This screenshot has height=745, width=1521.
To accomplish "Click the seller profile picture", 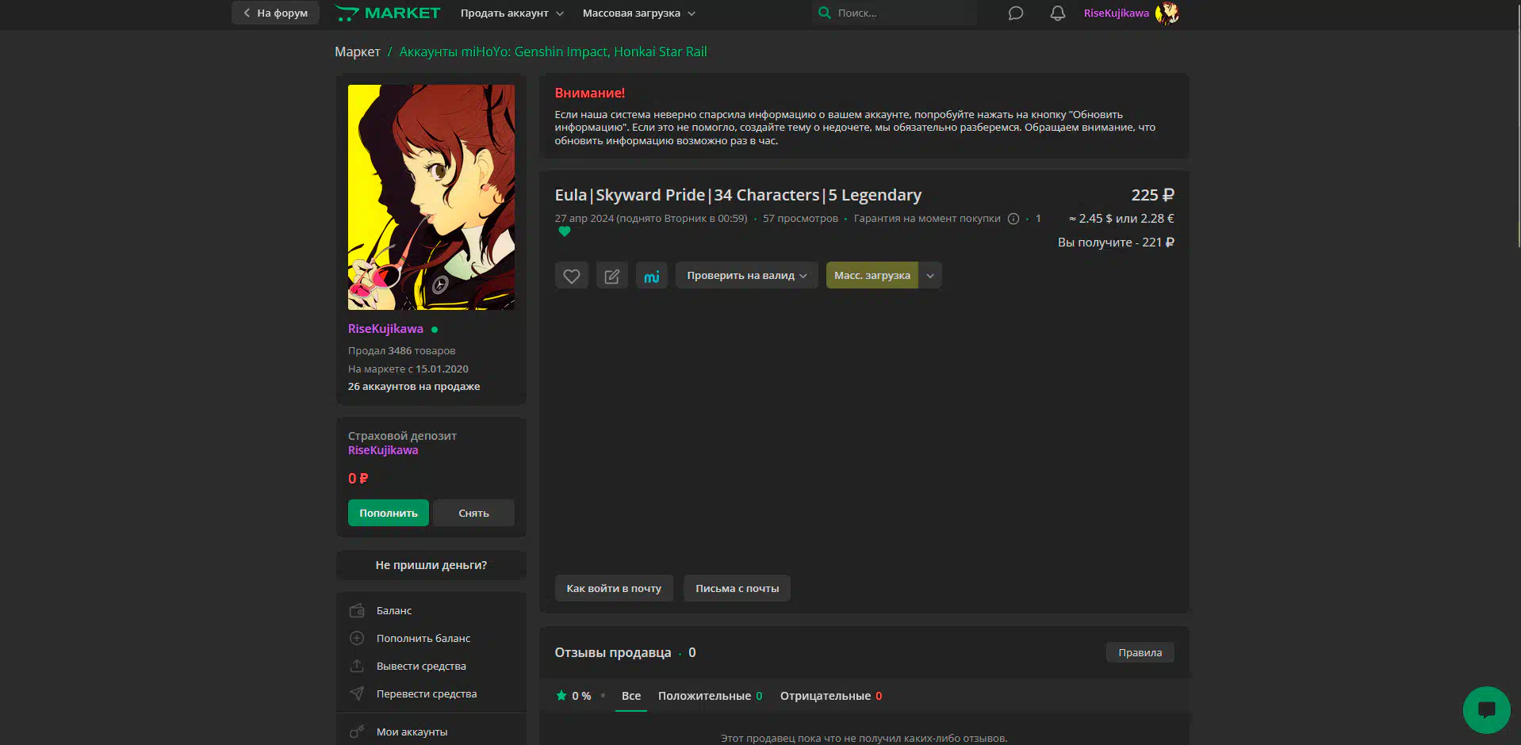I will pyautogui.click(x=431, y=197).
